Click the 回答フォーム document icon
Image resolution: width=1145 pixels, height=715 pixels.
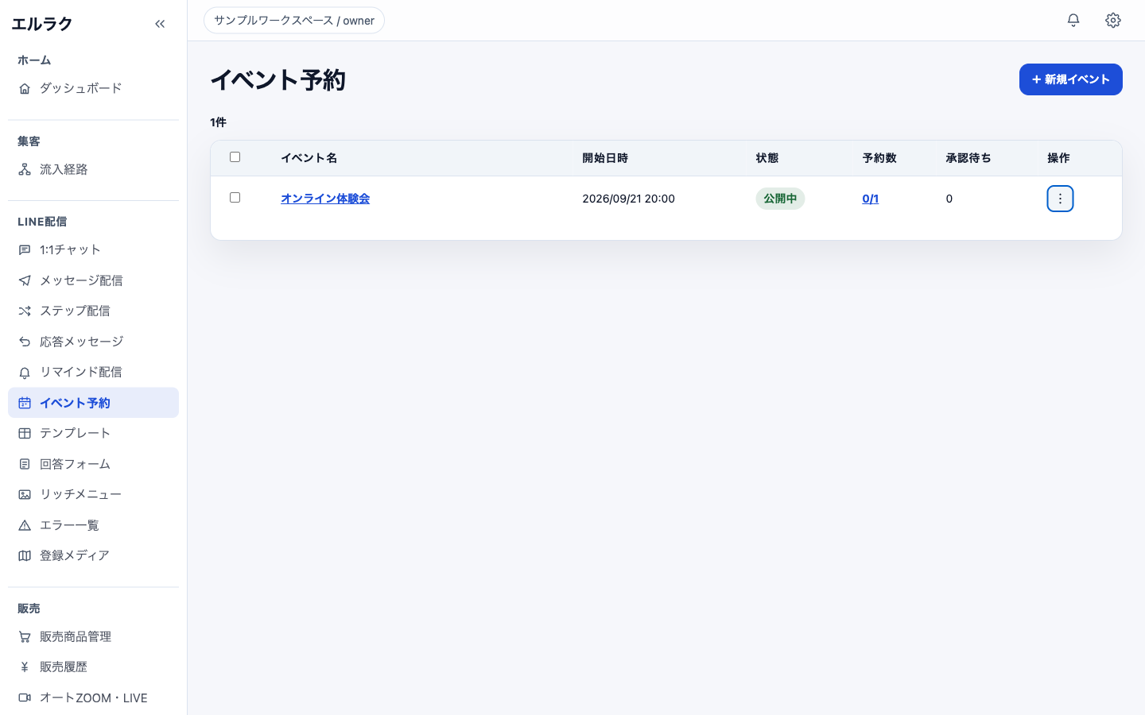pos(25,464)
